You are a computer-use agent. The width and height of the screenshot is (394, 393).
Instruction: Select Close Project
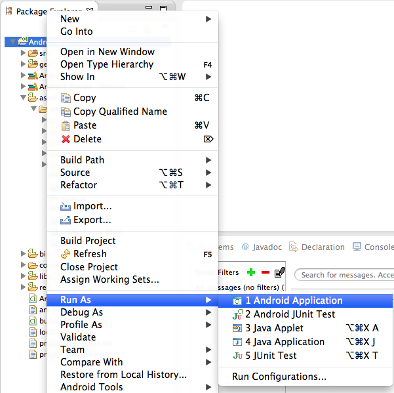pos(132,267)
